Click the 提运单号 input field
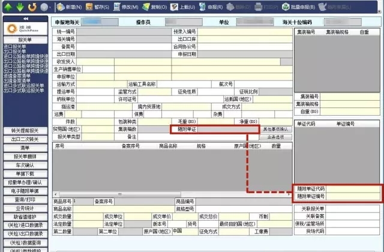384x252 pixels. pos(95,92)
